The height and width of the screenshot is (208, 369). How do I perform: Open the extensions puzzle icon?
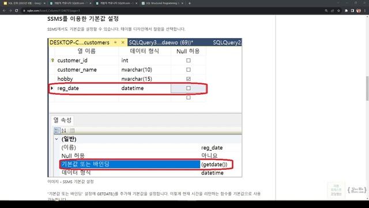(x=346, y=10)
